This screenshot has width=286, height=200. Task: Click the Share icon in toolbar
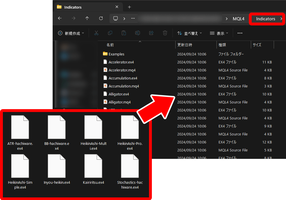(x=151, y=33)
